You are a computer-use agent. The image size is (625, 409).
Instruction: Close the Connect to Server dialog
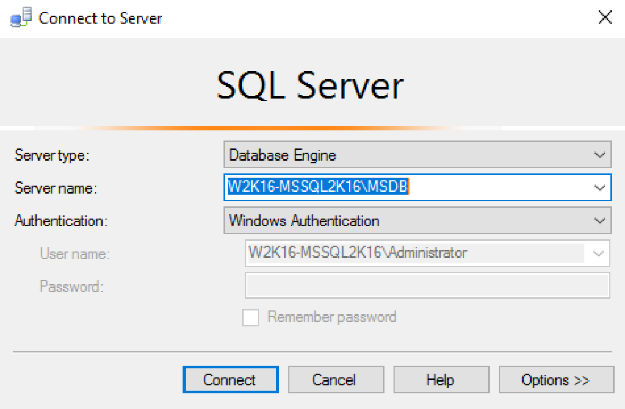pyautogui.click(x=605, y=17)
